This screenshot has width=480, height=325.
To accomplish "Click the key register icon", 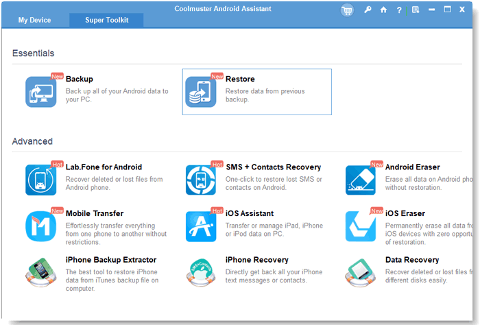I will coord(368,10).
